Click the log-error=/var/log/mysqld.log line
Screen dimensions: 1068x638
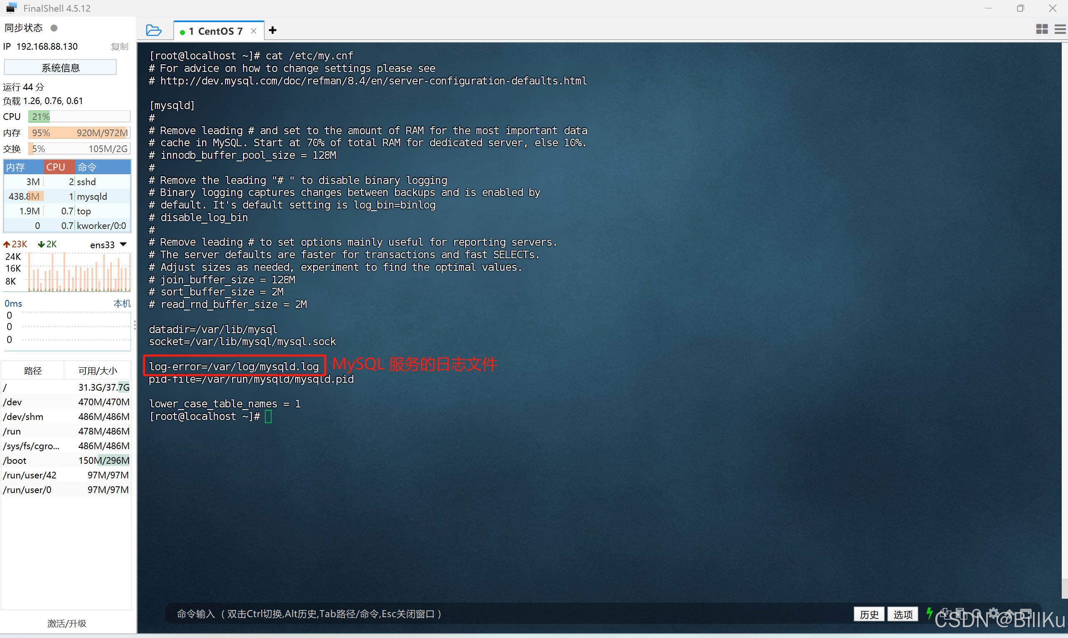tap(234, 366)
